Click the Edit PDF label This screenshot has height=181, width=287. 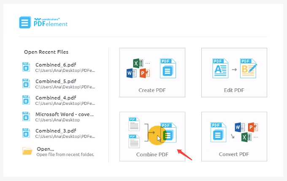coord(234,90)
